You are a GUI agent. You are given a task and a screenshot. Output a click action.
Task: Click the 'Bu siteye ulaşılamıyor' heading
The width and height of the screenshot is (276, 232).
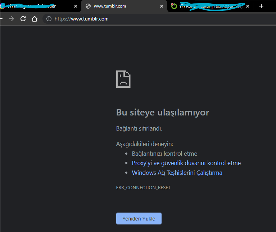click(162, 112)
